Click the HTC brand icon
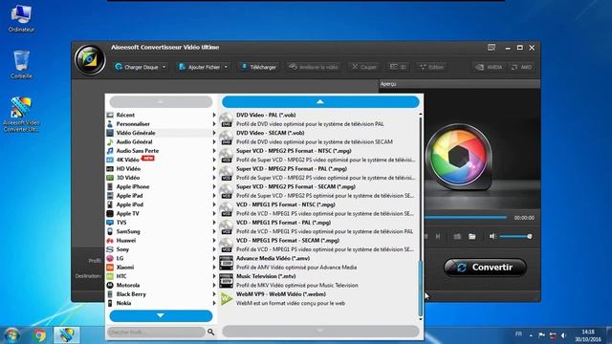This screenshot has height=344, width=612. 110,276
